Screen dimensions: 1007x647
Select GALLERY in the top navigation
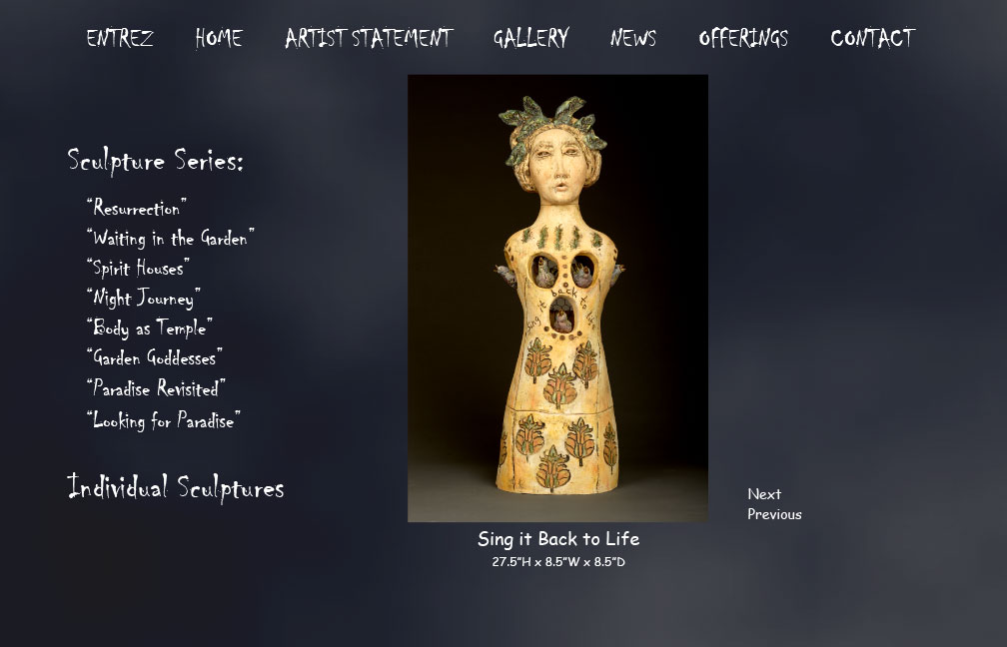[x=531, y=38]
